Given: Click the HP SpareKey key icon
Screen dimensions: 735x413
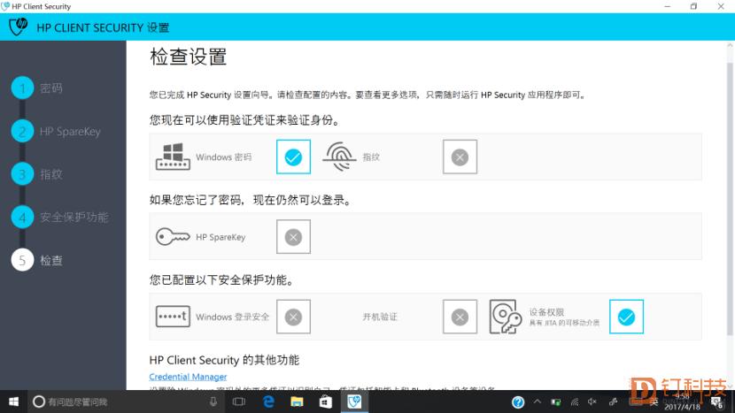Looking at the screenshot, I should [173, 236].
